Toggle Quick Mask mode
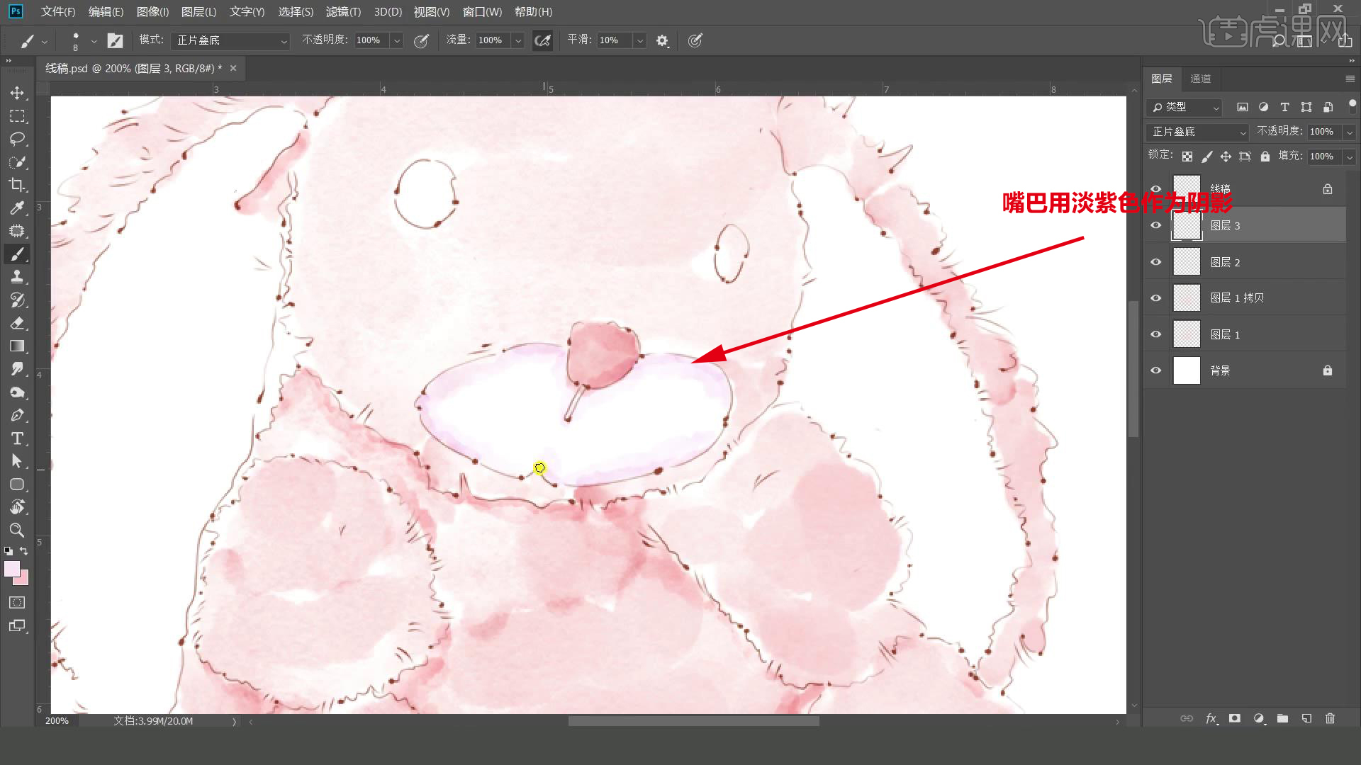Screen dimensions: 1361x765 (17, 603)
